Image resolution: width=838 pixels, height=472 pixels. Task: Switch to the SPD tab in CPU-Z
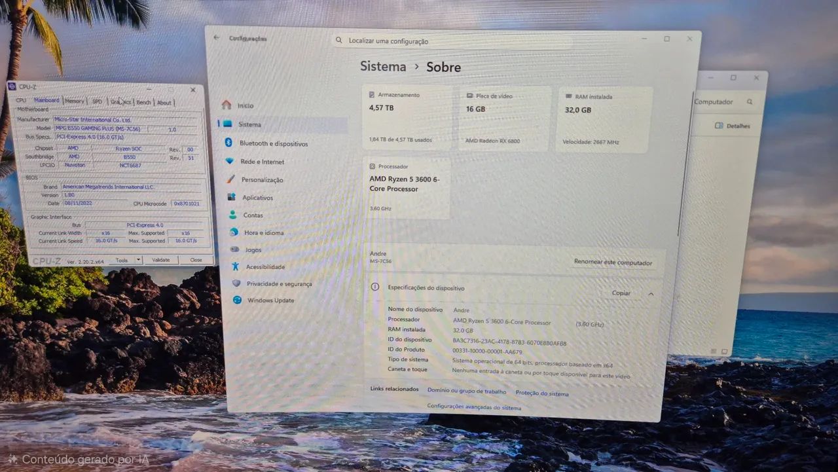point(97,101)
